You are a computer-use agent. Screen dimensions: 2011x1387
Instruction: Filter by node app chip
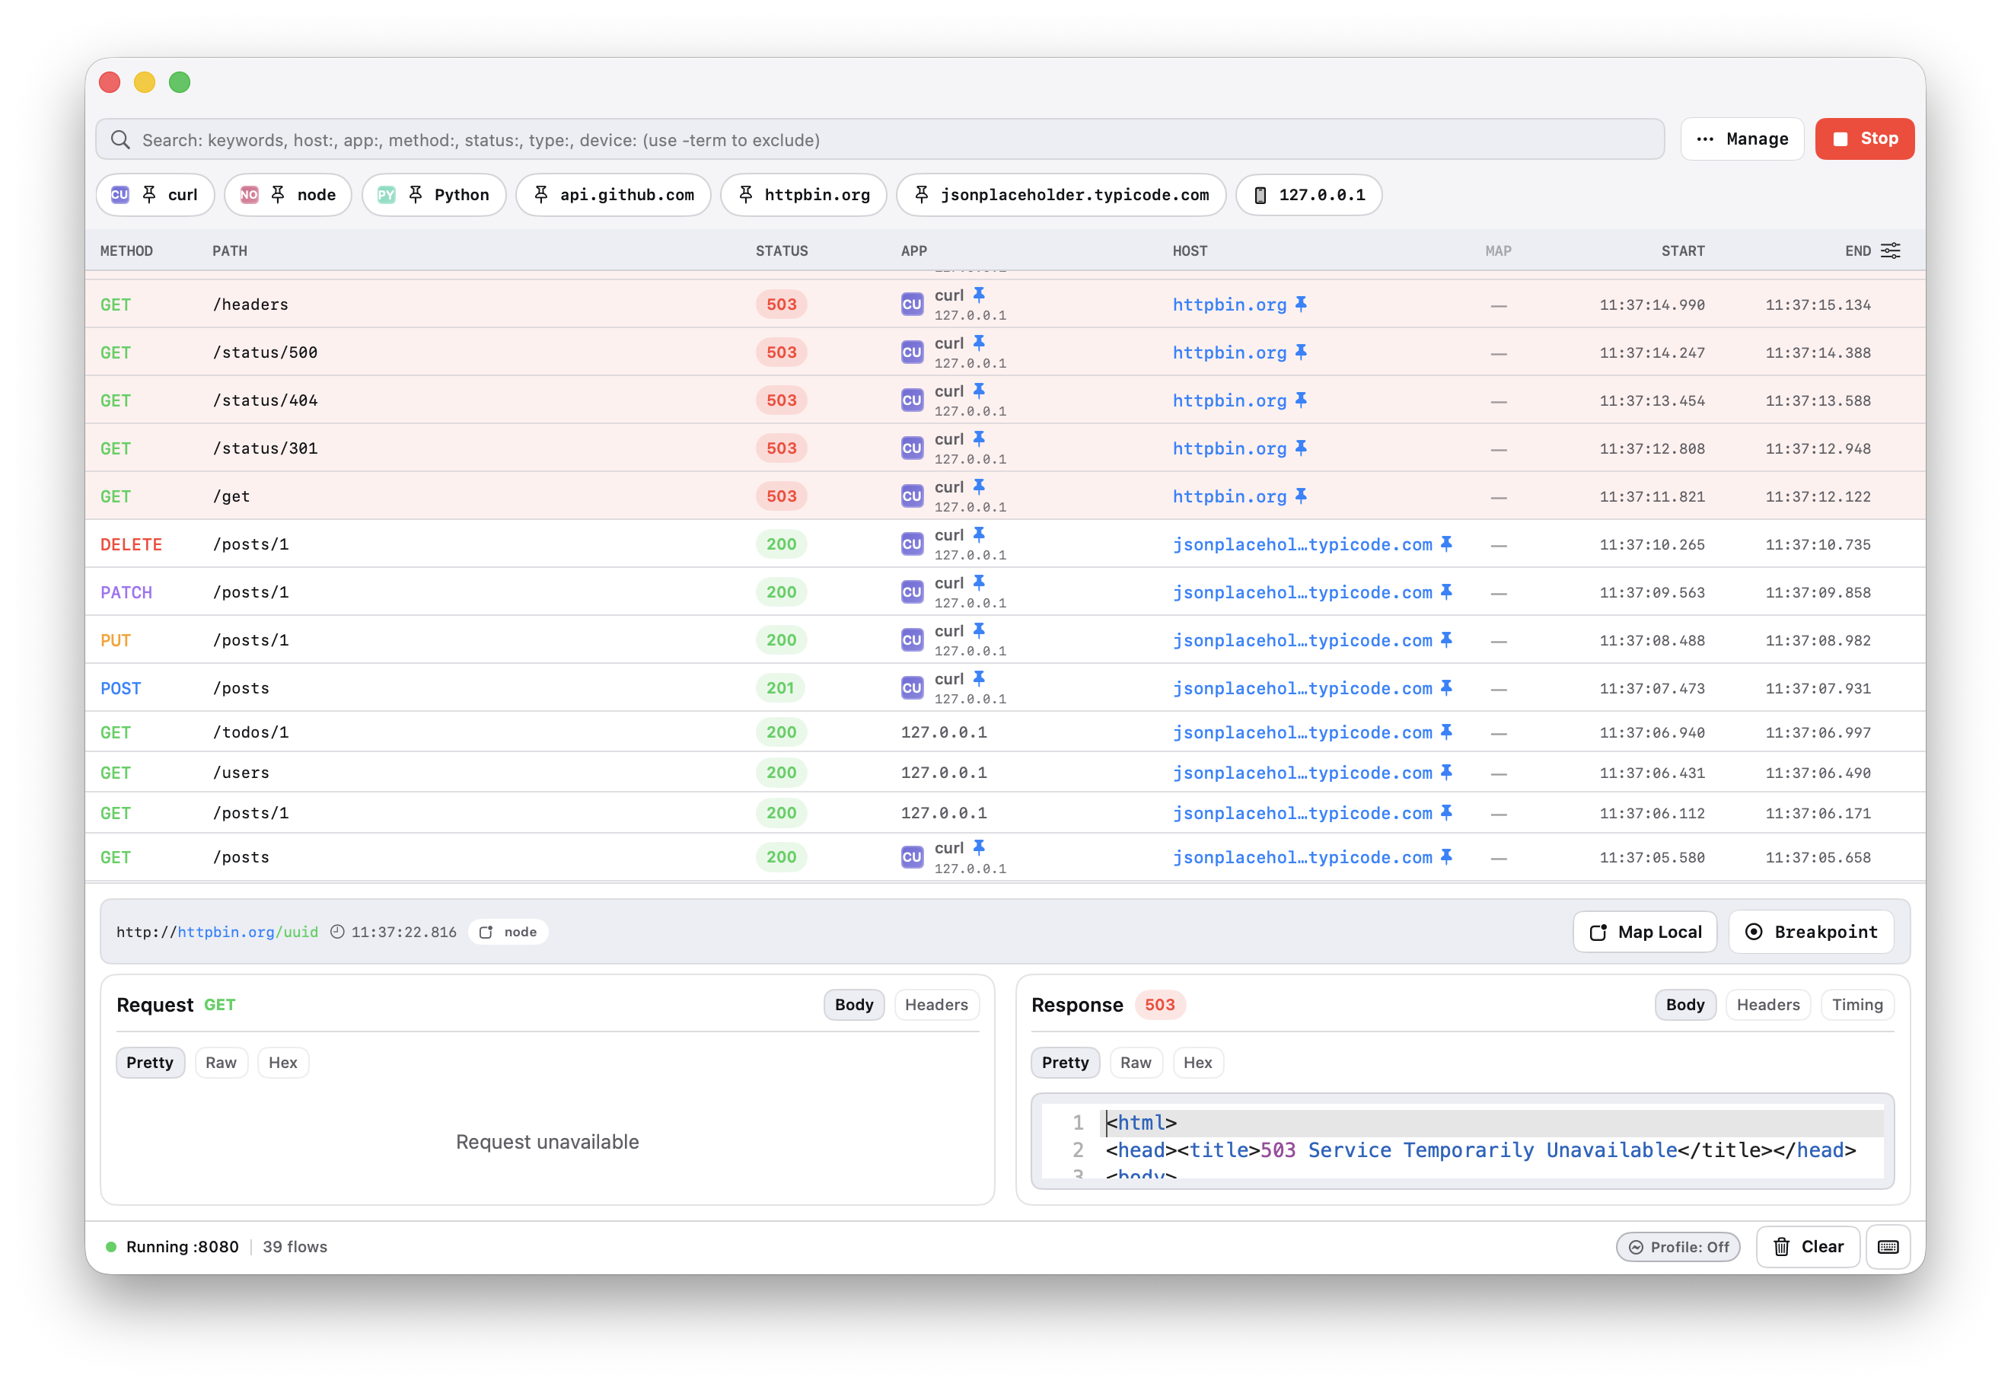coord(288,195)
